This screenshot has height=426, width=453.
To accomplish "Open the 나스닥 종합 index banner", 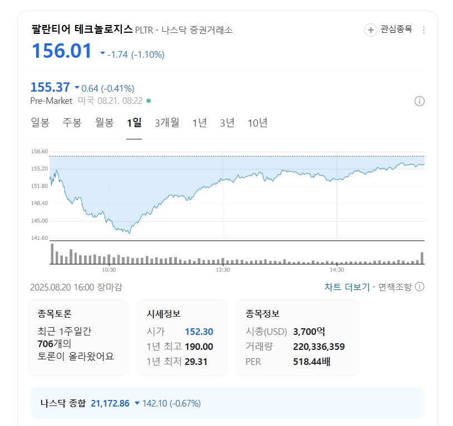I will [x=227, y=403].
